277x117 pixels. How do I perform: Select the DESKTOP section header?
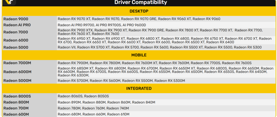[139, 11]
